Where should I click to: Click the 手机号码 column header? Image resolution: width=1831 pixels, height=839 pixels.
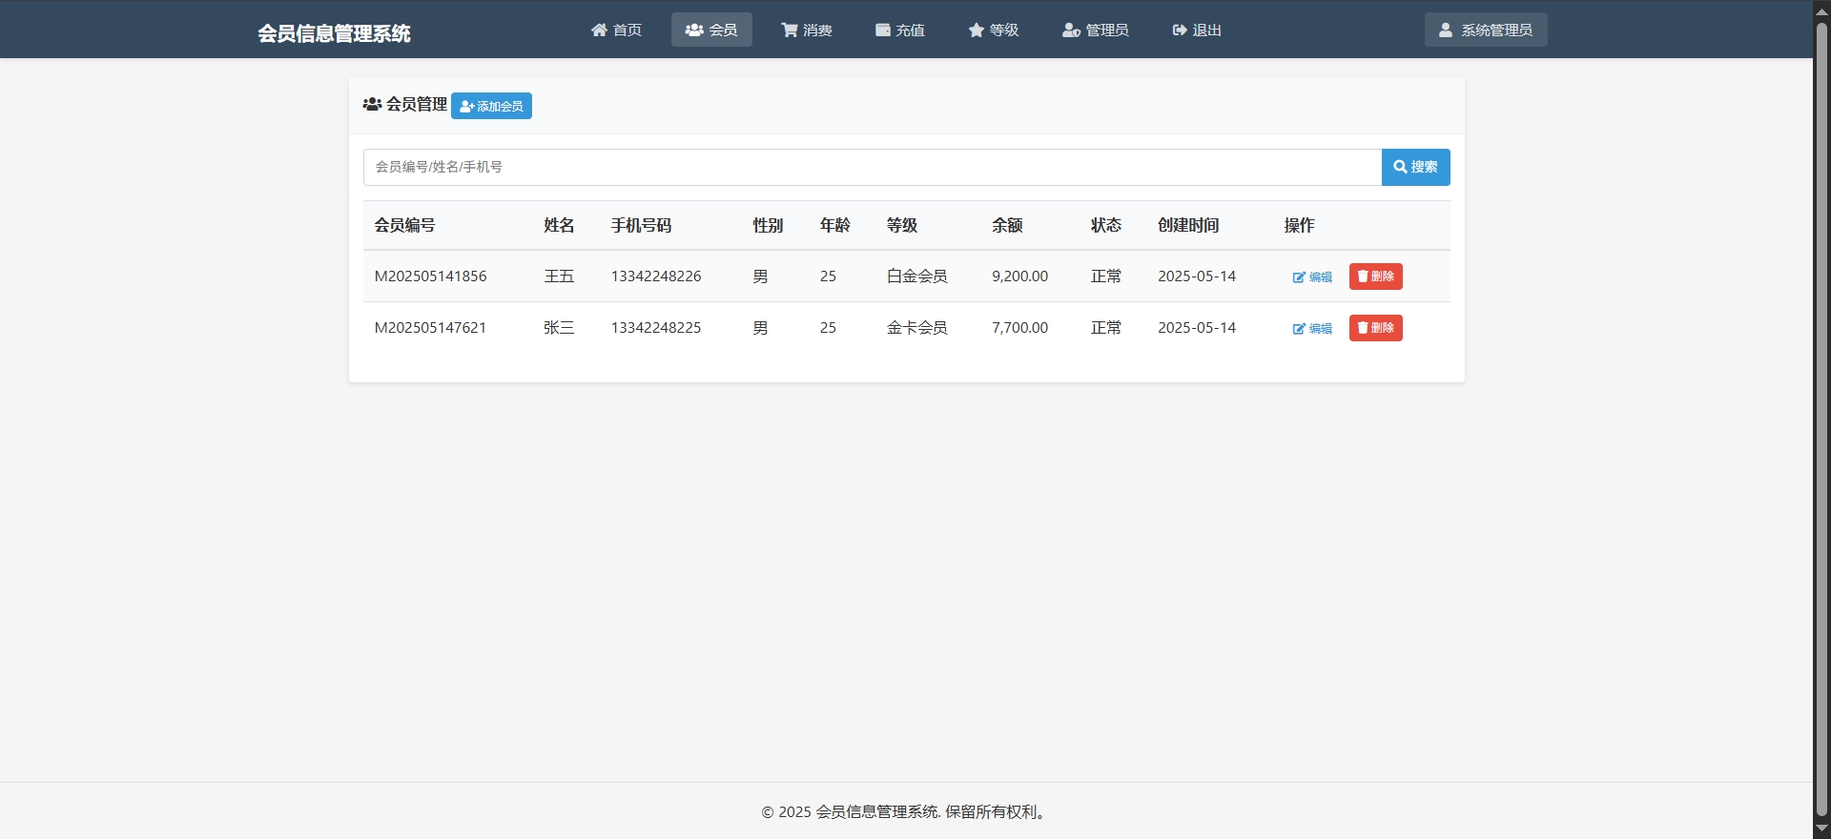pos(641,225)
